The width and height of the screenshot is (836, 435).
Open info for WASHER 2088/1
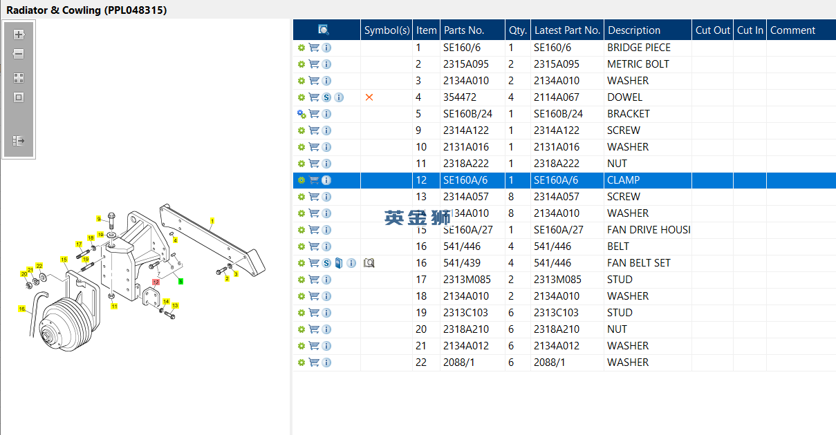326,362
